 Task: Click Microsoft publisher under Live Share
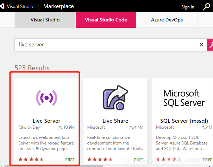tap(96, 127)
